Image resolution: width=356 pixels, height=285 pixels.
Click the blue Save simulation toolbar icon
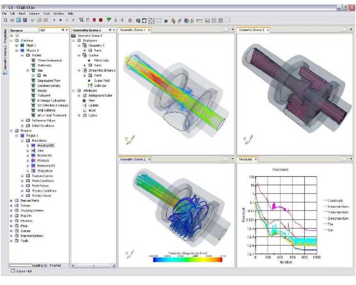18,20
